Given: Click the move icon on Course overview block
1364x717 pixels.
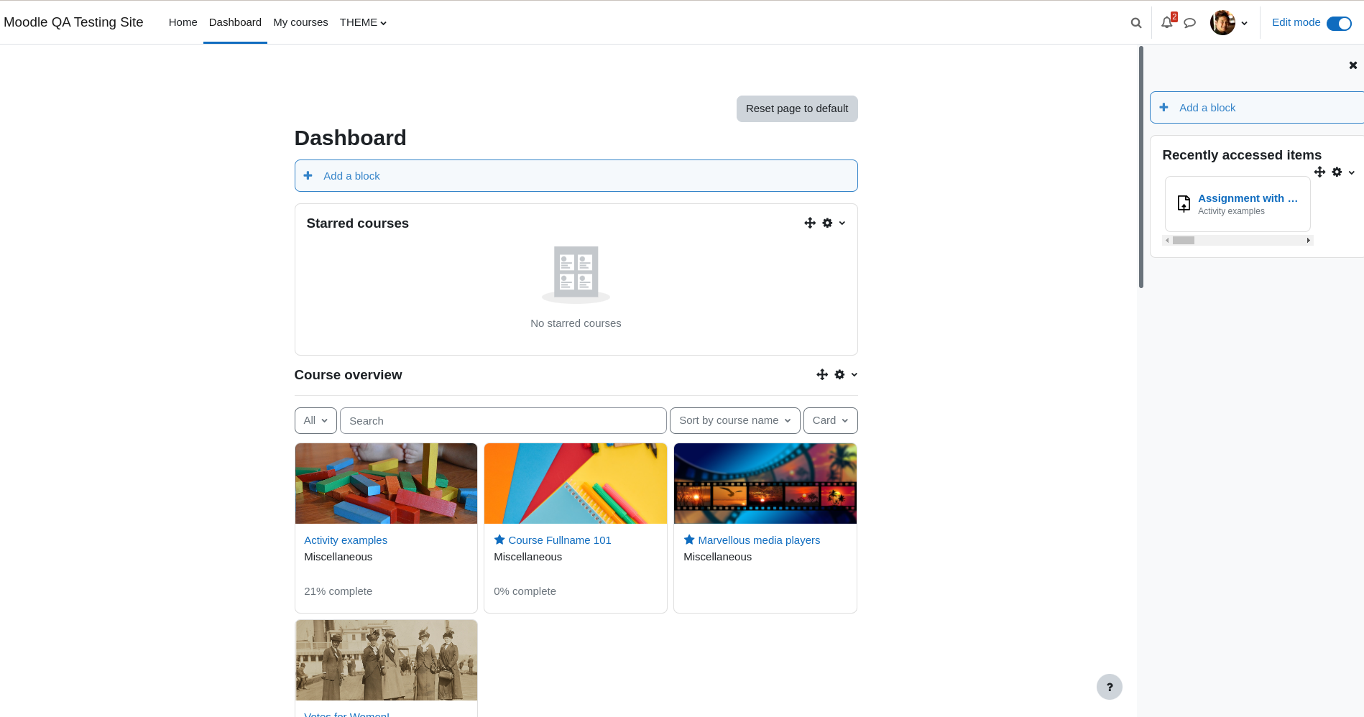Looking at the screenshot, I should tap(822, 375).
